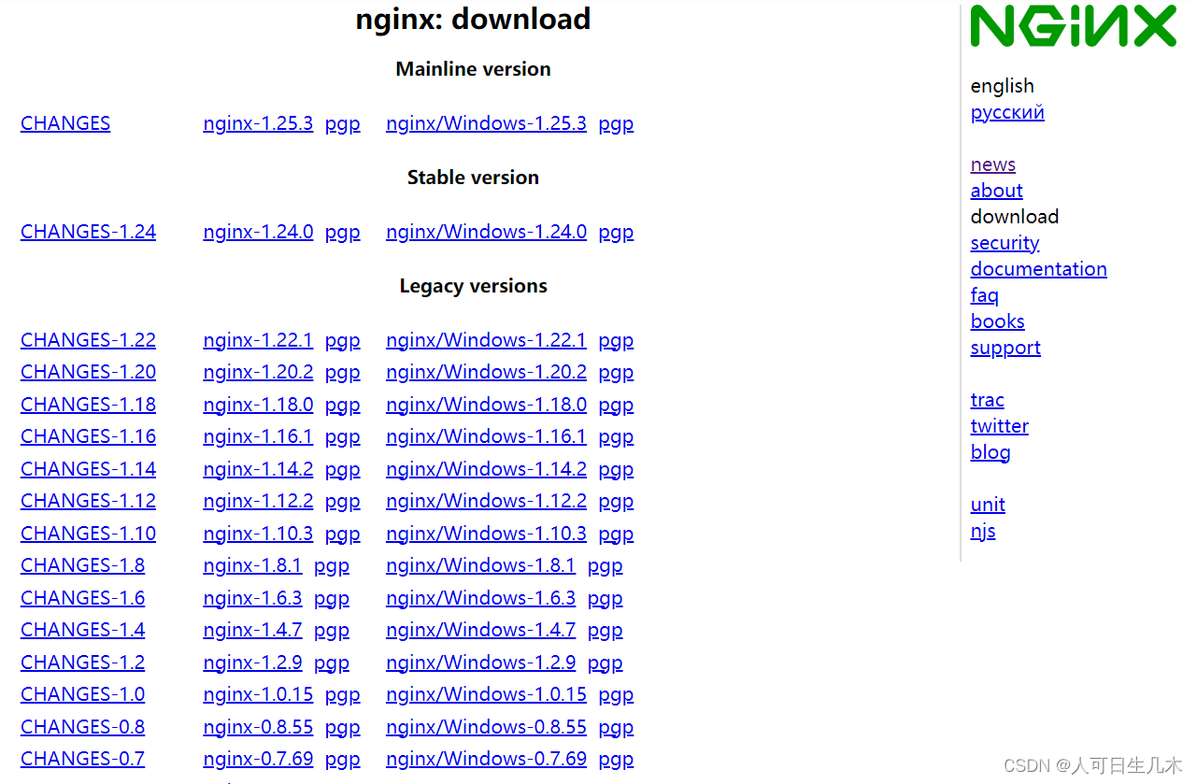This screenshot has width=1197, height=784.
Task: Open CHANGES-1.24 changelog
Action: pos(88,232)
